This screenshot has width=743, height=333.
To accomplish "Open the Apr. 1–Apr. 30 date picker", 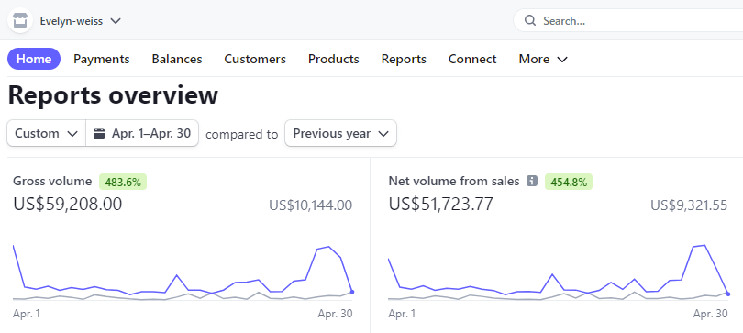I will (142, 133).
